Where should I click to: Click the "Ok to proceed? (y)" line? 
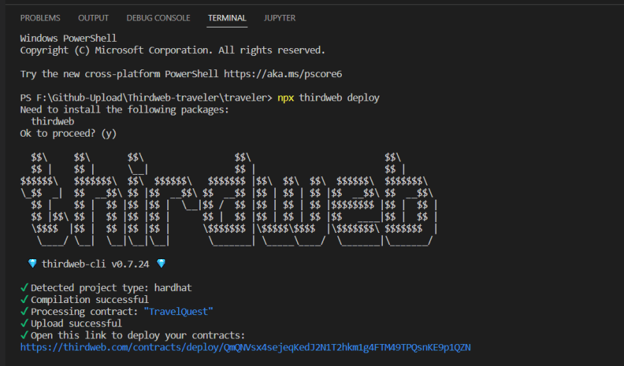[x=68, y=133]
